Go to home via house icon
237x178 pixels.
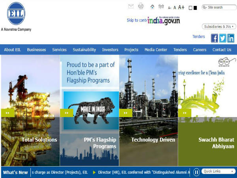[152, 7]
